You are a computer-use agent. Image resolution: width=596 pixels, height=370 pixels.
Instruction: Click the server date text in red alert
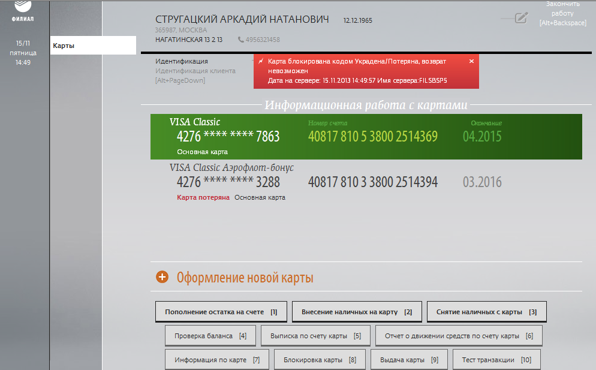(x=357, y=80)
